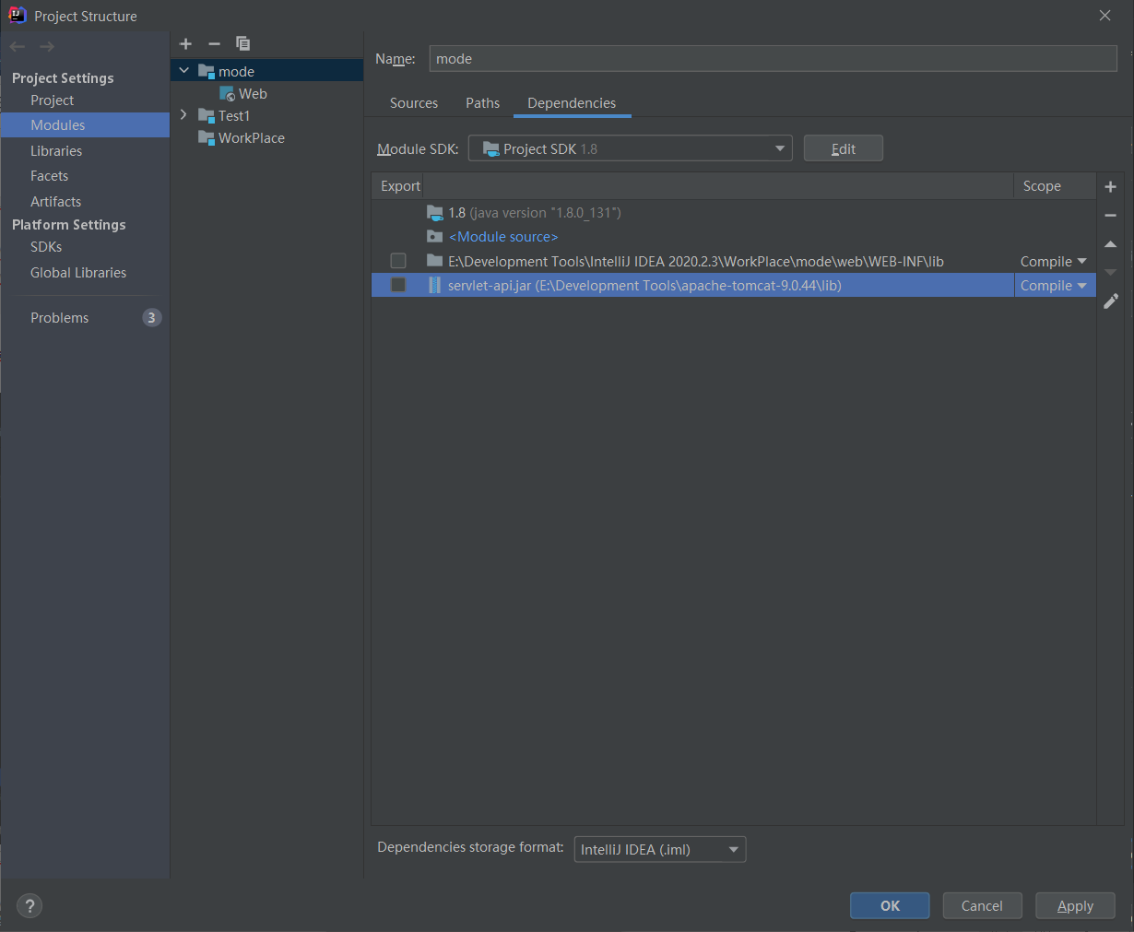This screenshot has width=1134, height=932.
Task: Toggle export for servlet-api.jar
Action: 398,285
